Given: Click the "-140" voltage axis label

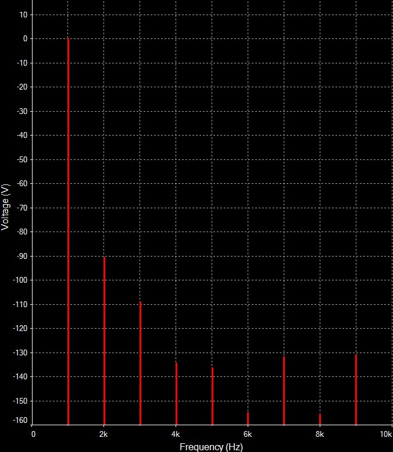Looking at the screenshot, I should pyautogui.click(x=20, y=376).
